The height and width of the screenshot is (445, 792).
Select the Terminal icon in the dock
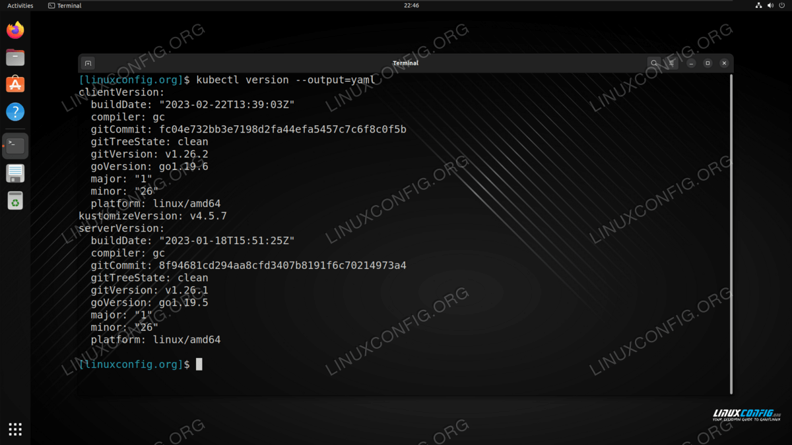pos(15,146)
